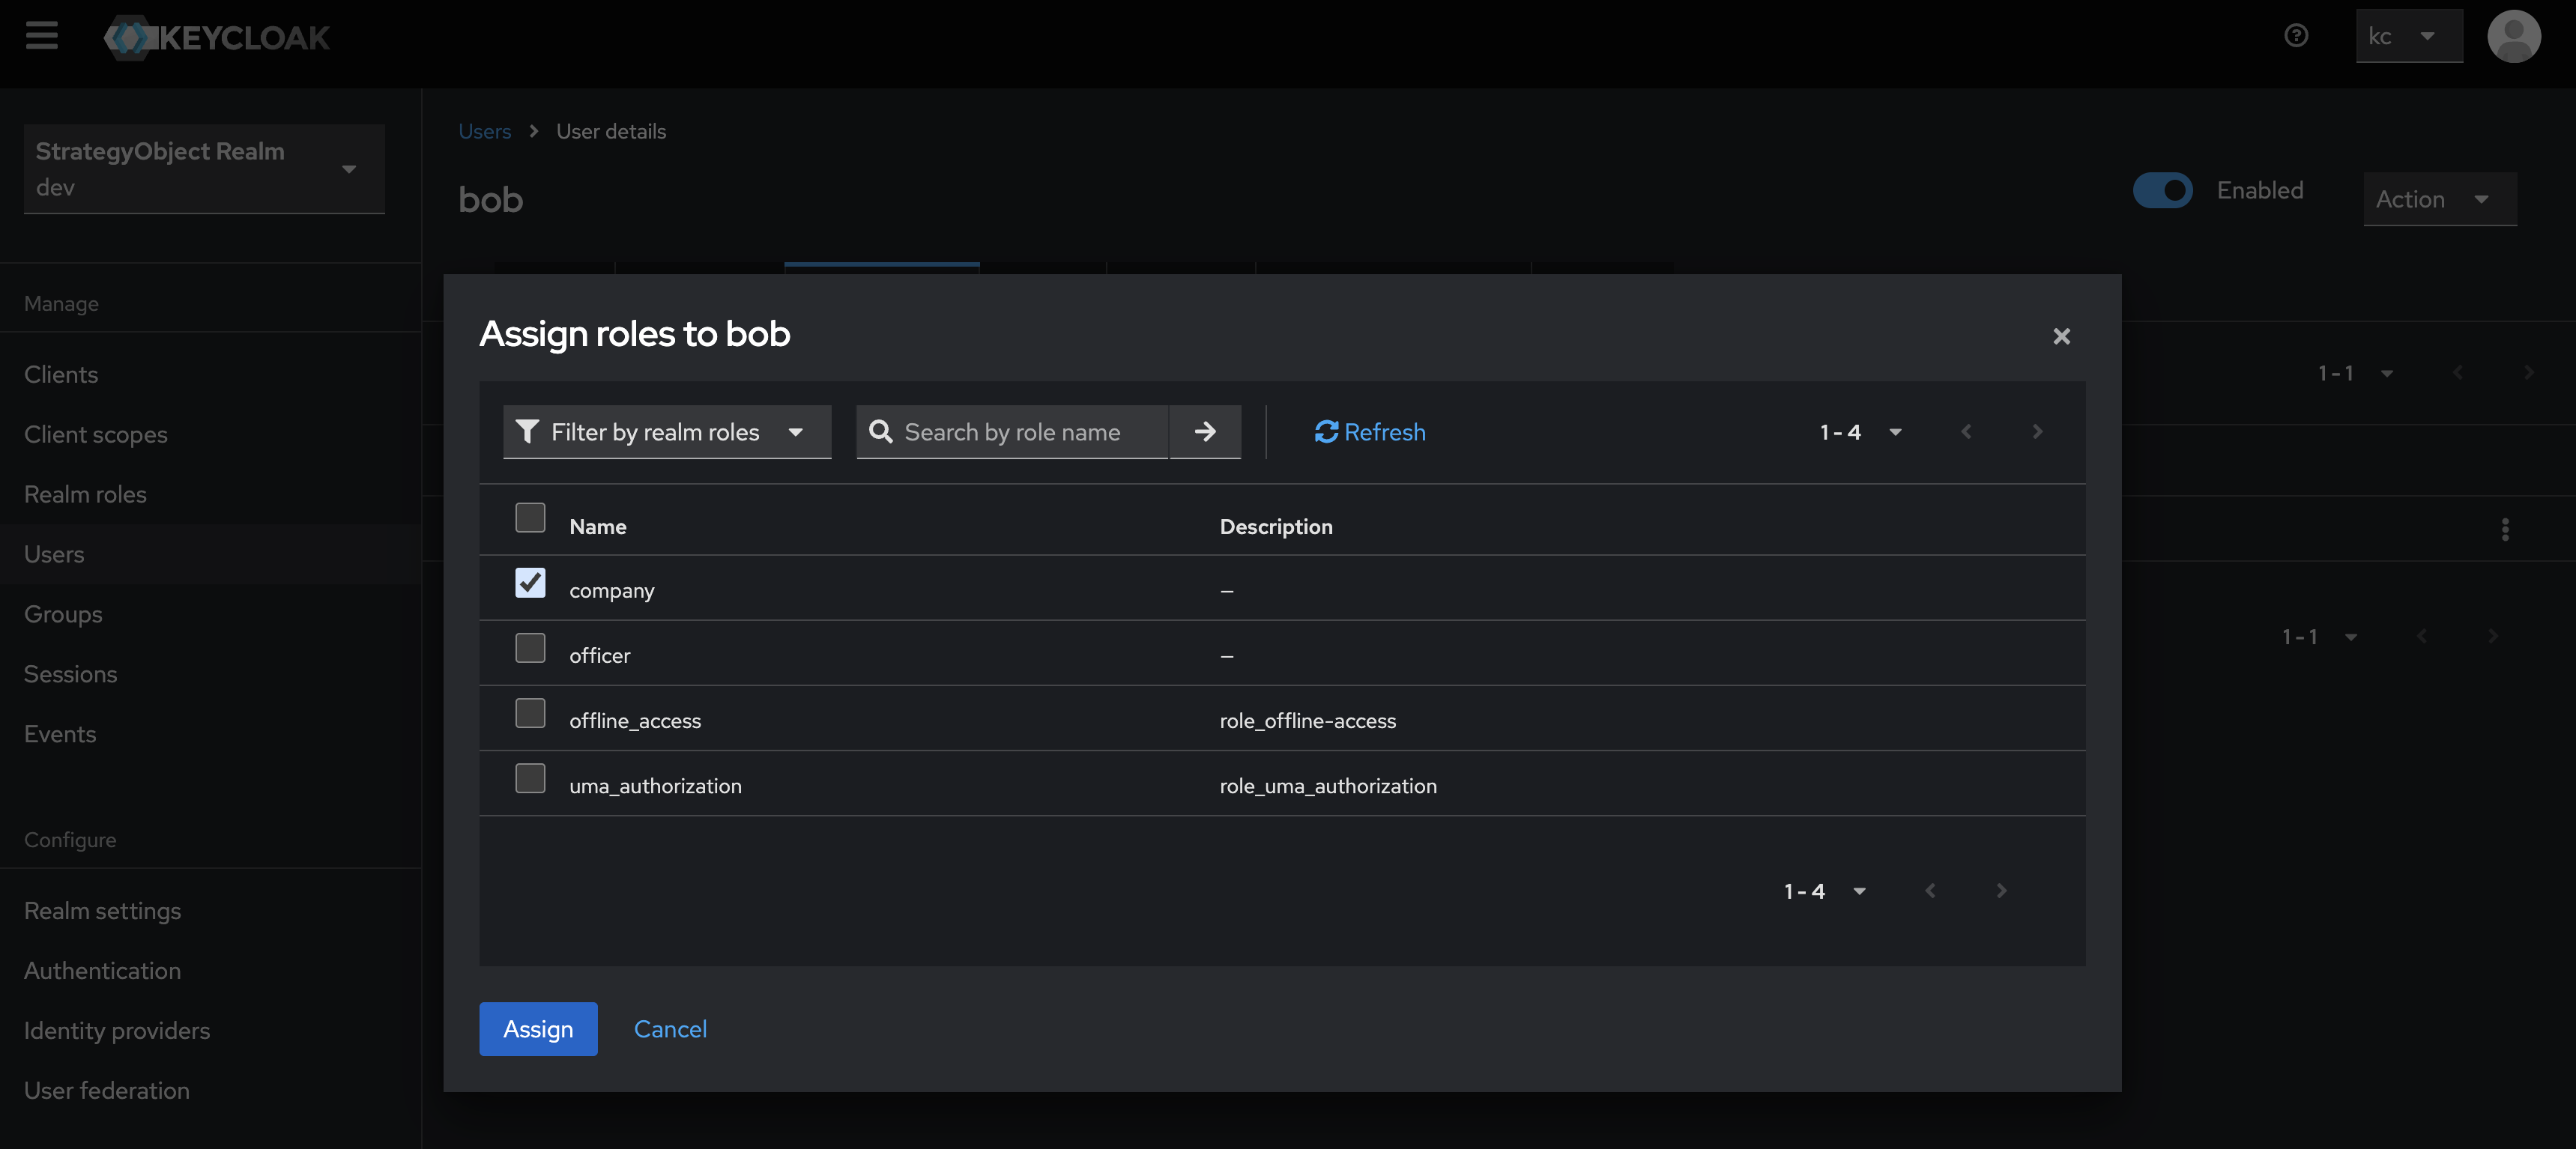Viewport: 2576px width, 1149px height.
Task: Submit role search with arrow button
Action: click(1205, 432)
